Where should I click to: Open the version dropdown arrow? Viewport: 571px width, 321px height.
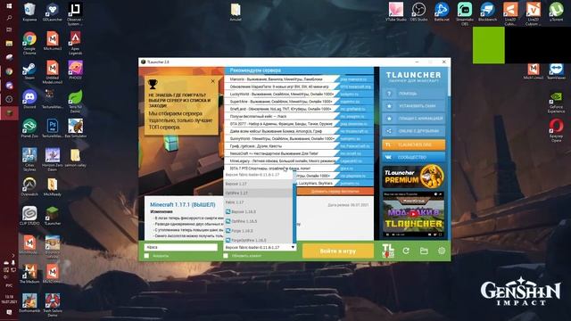tap(293, 247)
